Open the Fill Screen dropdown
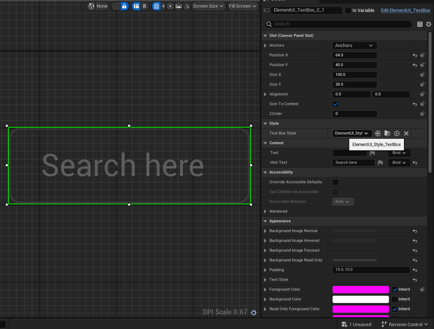This screenshot has height=329, width=434. pyautogui.click(x=243, y=6)
